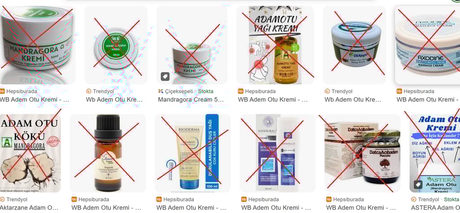Click the Hepsiburada logo below the Bioderma product
The height and width of the screenshot is (213, 460).
159,200
